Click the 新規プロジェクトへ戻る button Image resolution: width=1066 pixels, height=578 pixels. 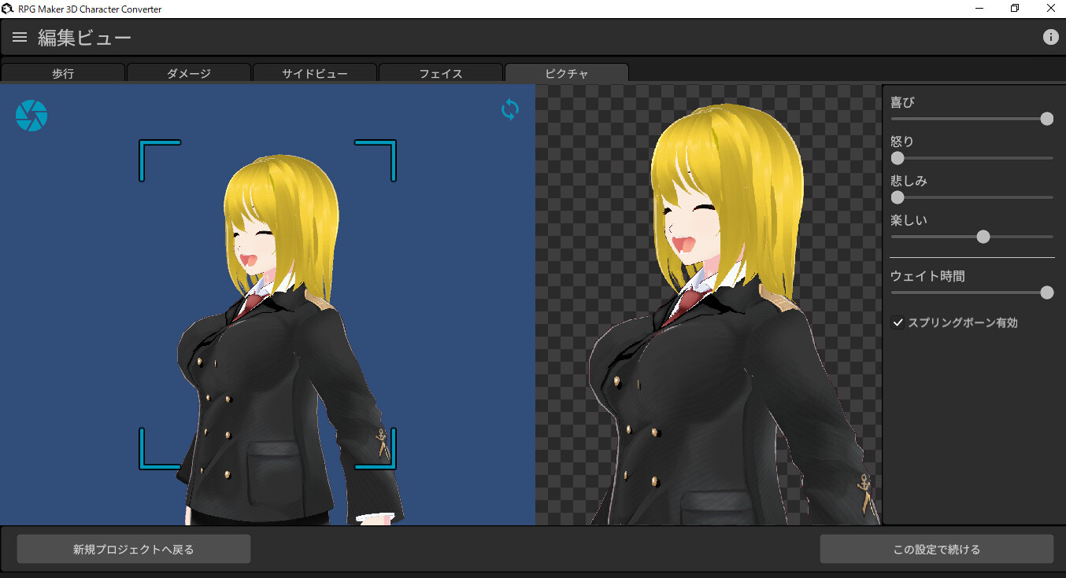coord(133,548)
